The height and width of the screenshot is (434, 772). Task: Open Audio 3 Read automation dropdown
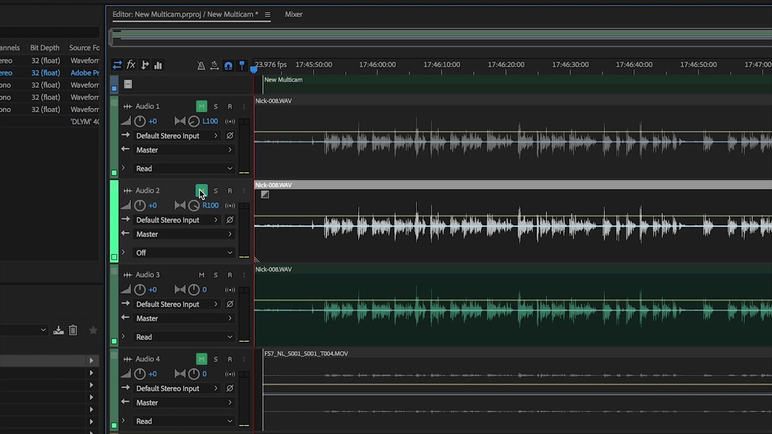pos(183,337)
